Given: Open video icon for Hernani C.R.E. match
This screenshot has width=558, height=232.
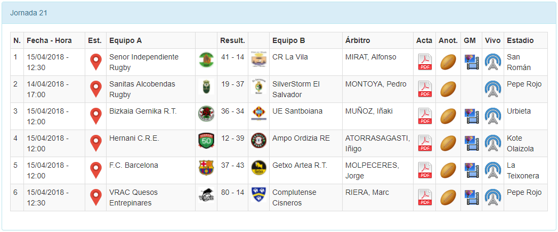Looking at the screenshot, I should pyautogui.click(x=471, y=143).
